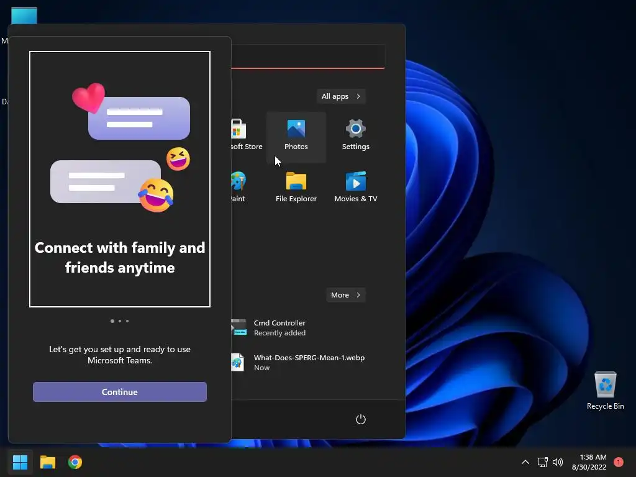Open clock showing 1:38 AM 8/30/2022
This screenshot has height=477, width=636.
(589, 462)
